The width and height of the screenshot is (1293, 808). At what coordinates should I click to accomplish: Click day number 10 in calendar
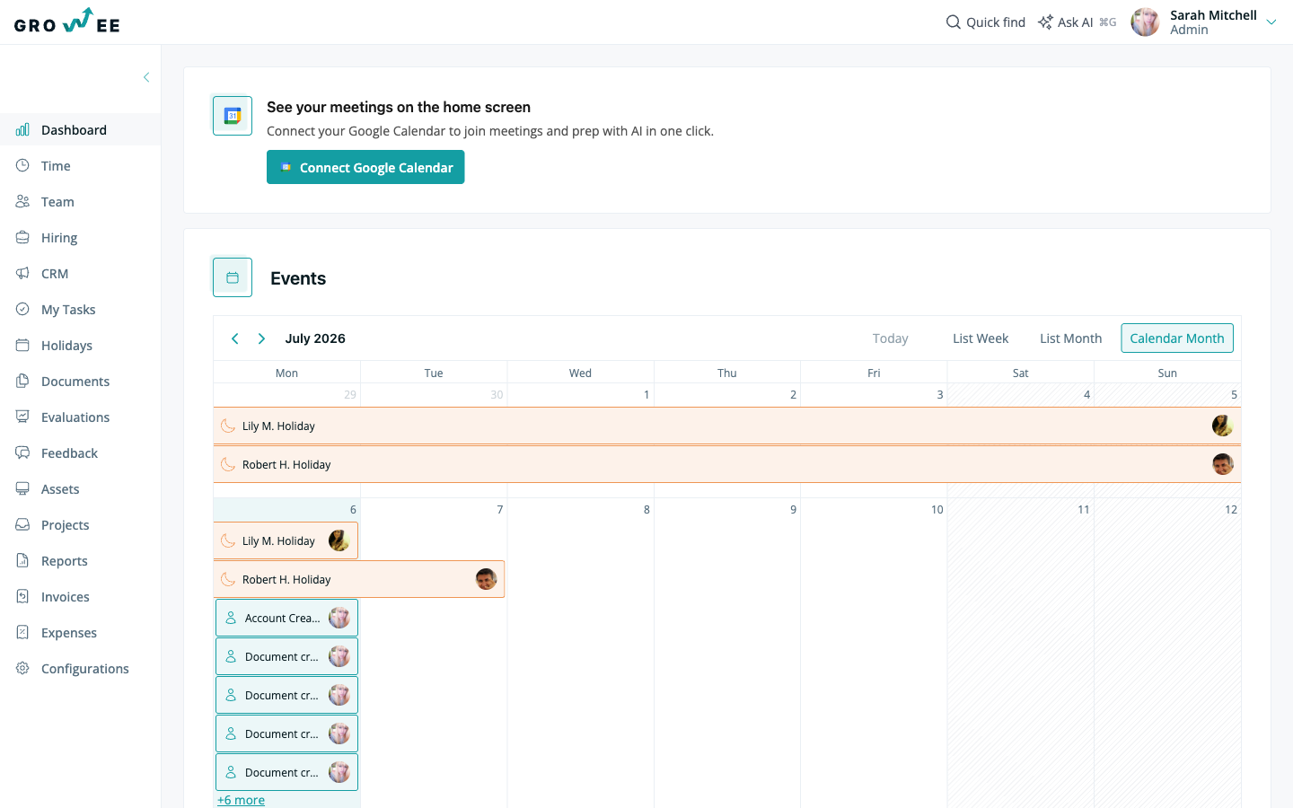(x=937, y=509)
